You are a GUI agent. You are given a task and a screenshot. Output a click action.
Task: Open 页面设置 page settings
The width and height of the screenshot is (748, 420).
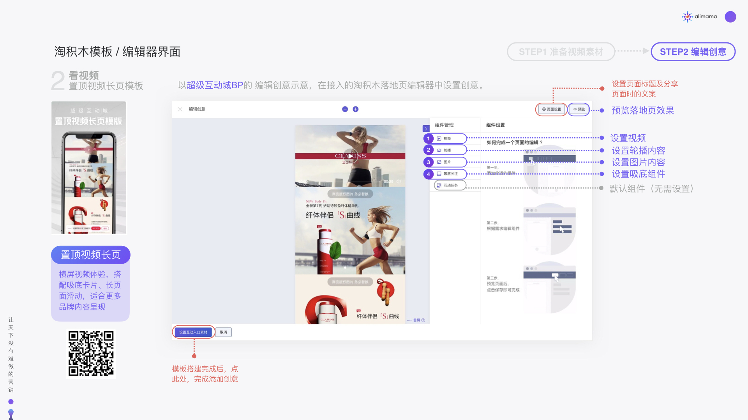pyautogui.click(x=551, y=109)
